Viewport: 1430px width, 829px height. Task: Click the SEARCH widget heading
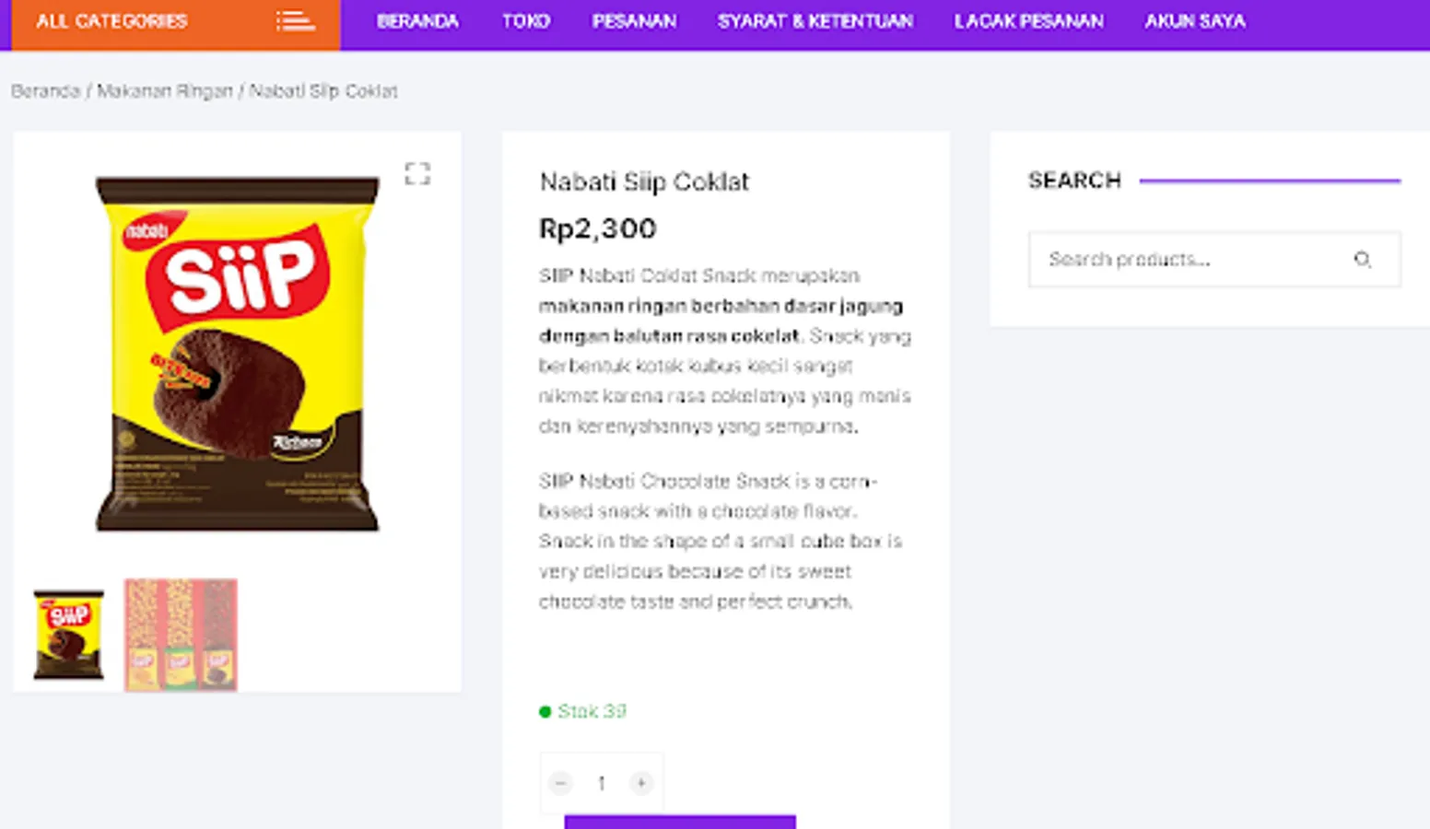tap(1074, 181)
